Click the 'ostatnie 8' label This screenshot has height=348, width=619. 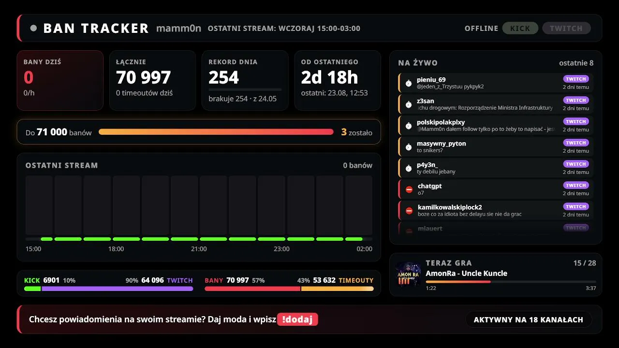pyautogui.click(x=576, y=63)
